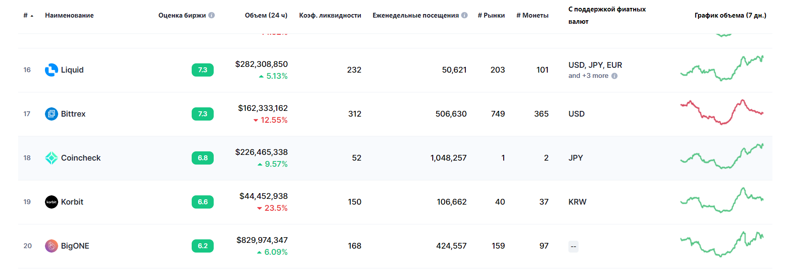Click Liquid's 'USD, JPY, EUR' fiat text

pyautogui.click(x=595, y=65)
